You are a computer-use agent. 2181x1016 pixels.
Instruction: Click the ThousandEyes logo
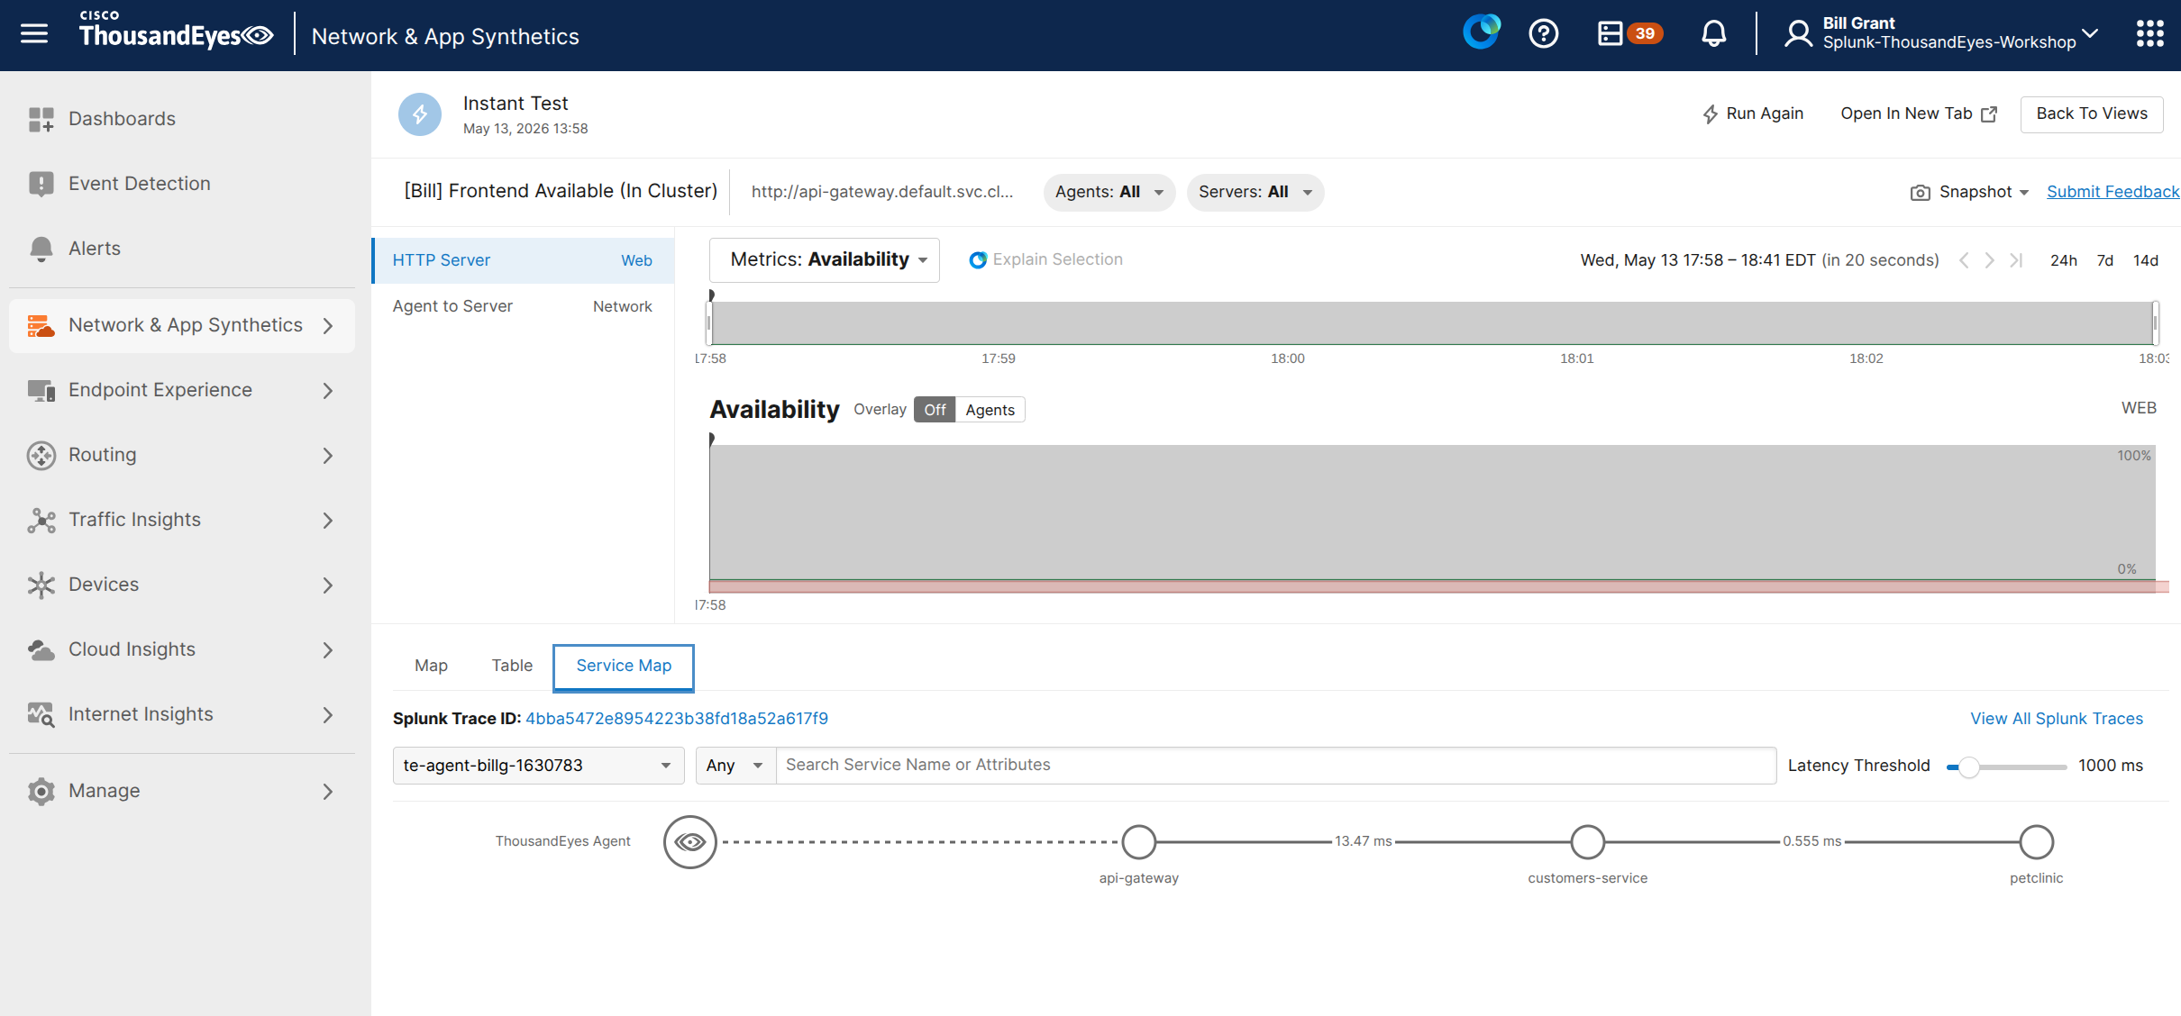[176, 31]
